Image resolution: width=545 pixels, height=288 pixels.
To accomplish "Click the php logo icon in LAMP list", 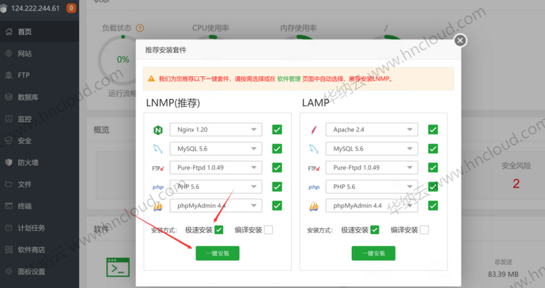I will coord(314,187).
